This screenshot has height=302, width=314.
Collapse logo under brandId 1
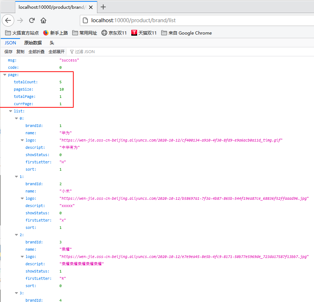coord(22,140)
